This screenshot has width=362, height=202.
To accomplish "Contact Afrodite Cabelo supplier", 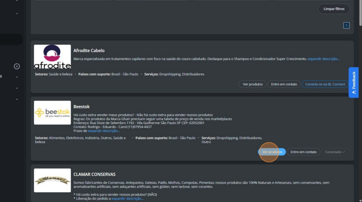I will (284, 84).
